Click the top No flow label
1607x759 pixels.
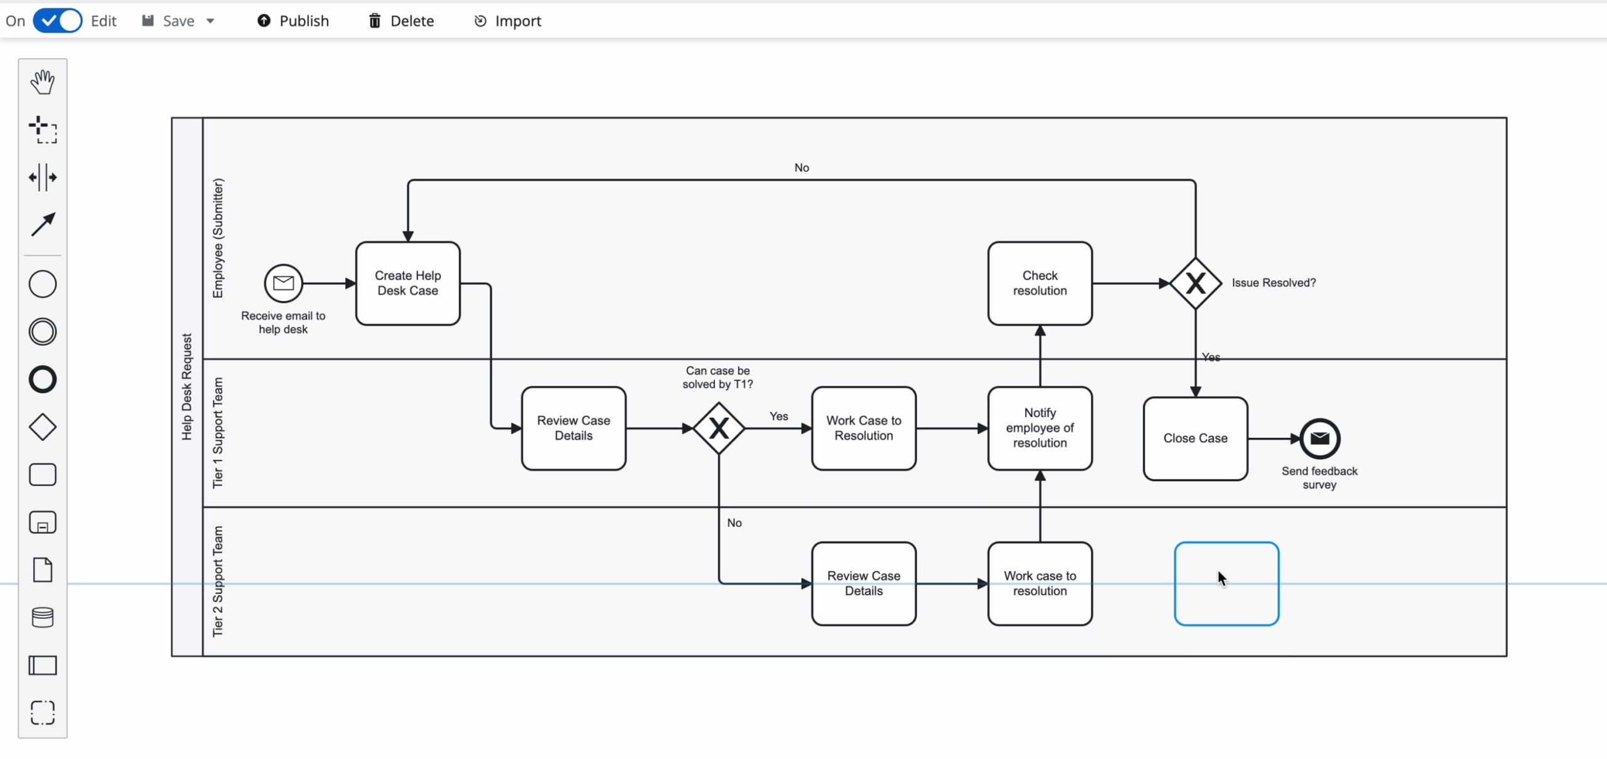802,167
